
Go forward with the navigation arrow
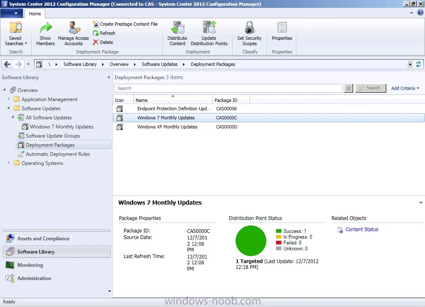coord(18,64)
